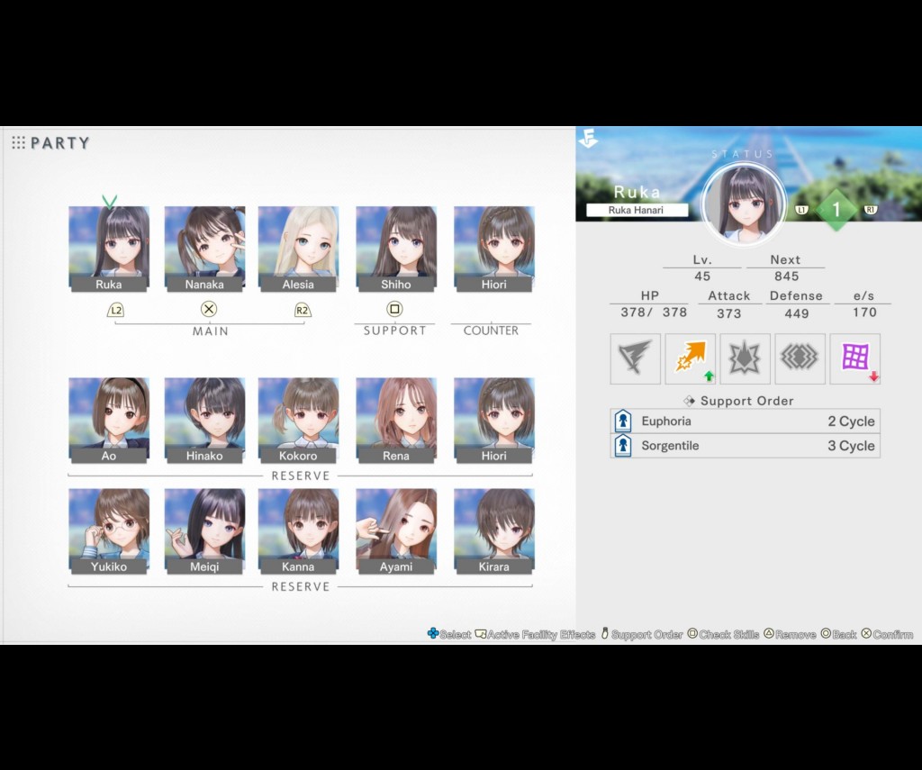Screen dimensions: 922x770
Task: Click the L1 previous page icon
Action: (x=802, y=210)
